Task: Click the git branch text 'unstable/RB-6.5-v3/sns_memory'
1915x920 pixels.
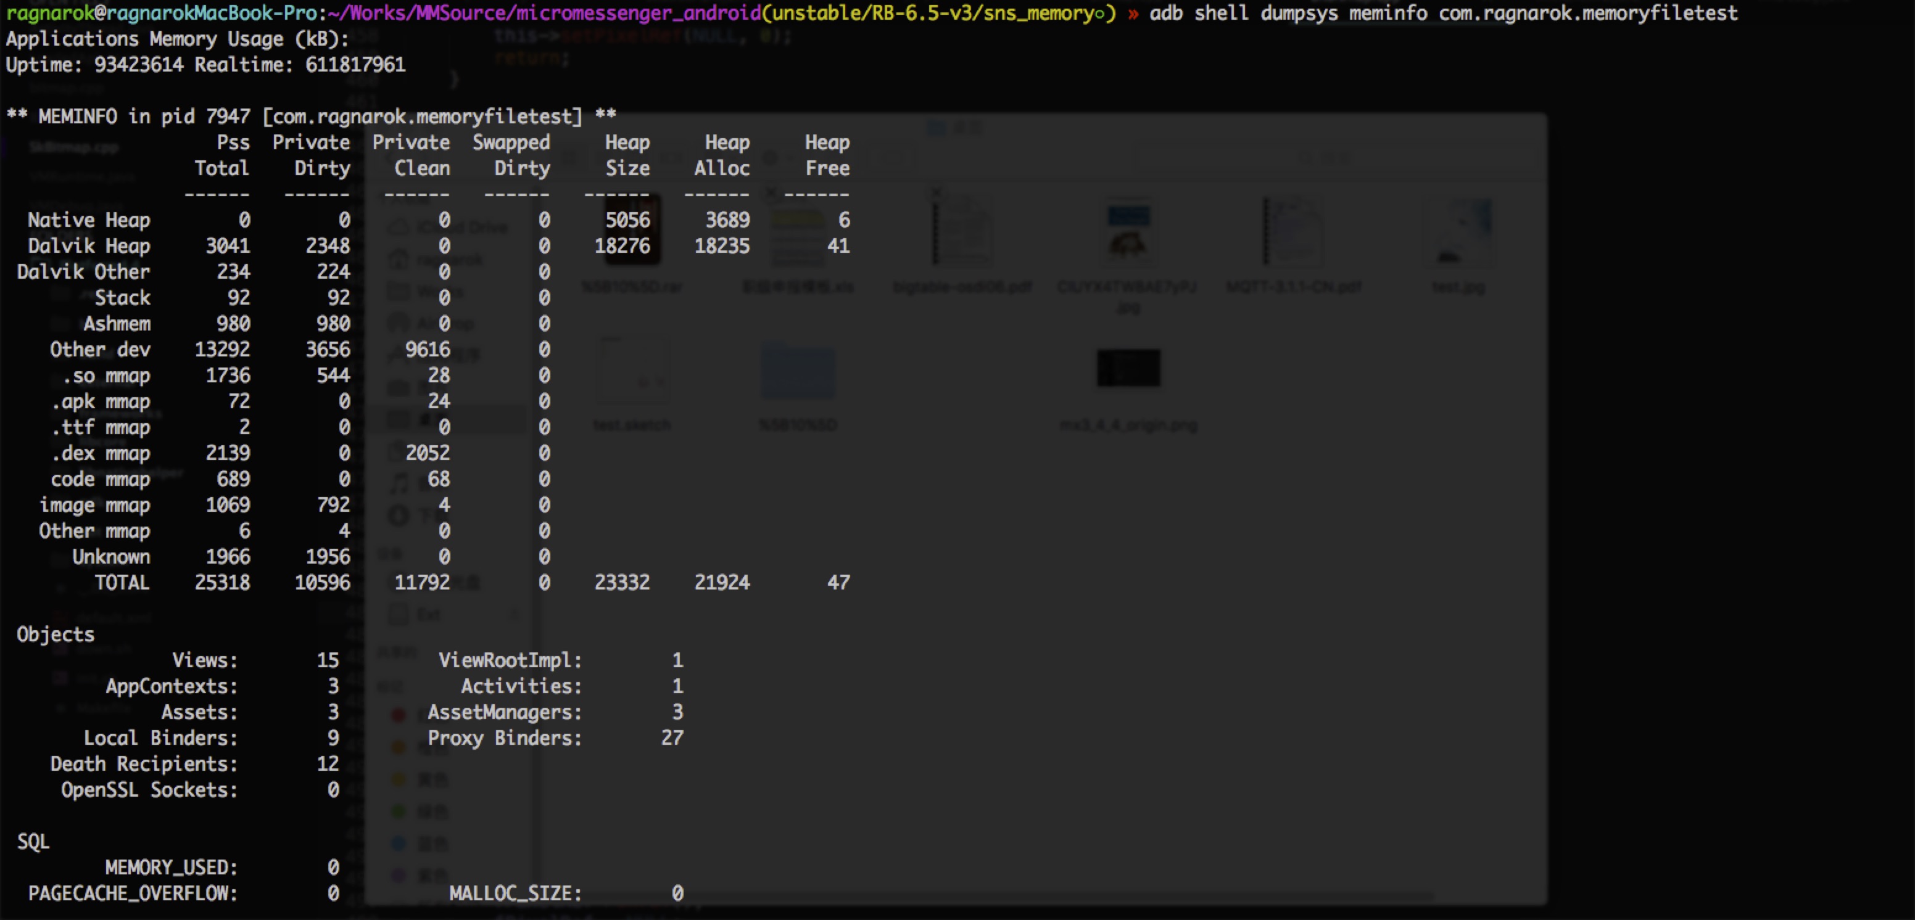Action: 933,14
